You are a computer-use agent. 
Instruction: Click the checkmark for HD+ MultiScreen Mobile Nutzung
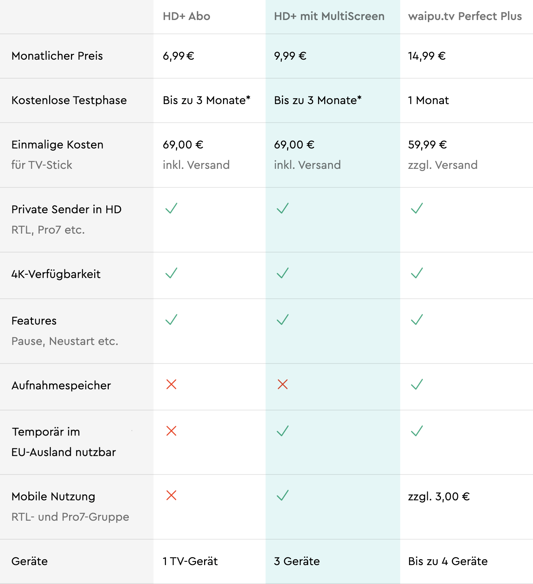coord(282,495)
